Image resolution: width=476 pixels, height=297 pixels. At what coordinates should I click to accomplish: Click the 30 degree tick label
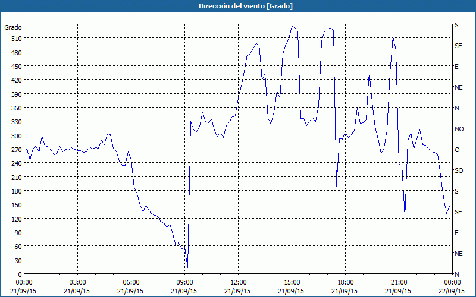point(18,260)
